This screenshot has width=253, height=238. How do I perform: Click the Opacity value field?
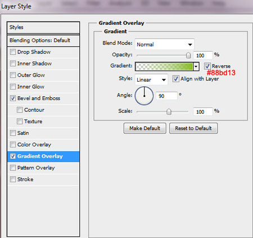click(x=203, y=55)
